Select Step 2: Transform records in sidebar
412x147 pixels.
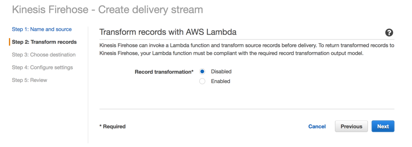point(44,42)
